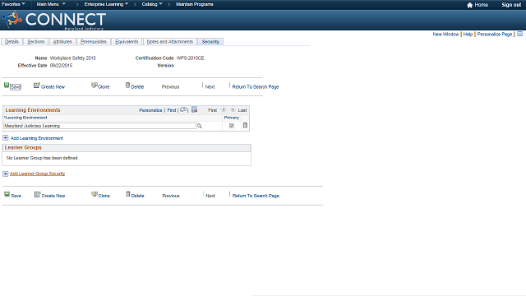Switch to the Sections tab
This screenshot has width=526, height=296.
36,42
